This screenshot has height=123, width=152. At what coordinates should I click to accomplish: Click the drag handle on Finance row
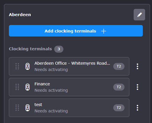(17, 87)
